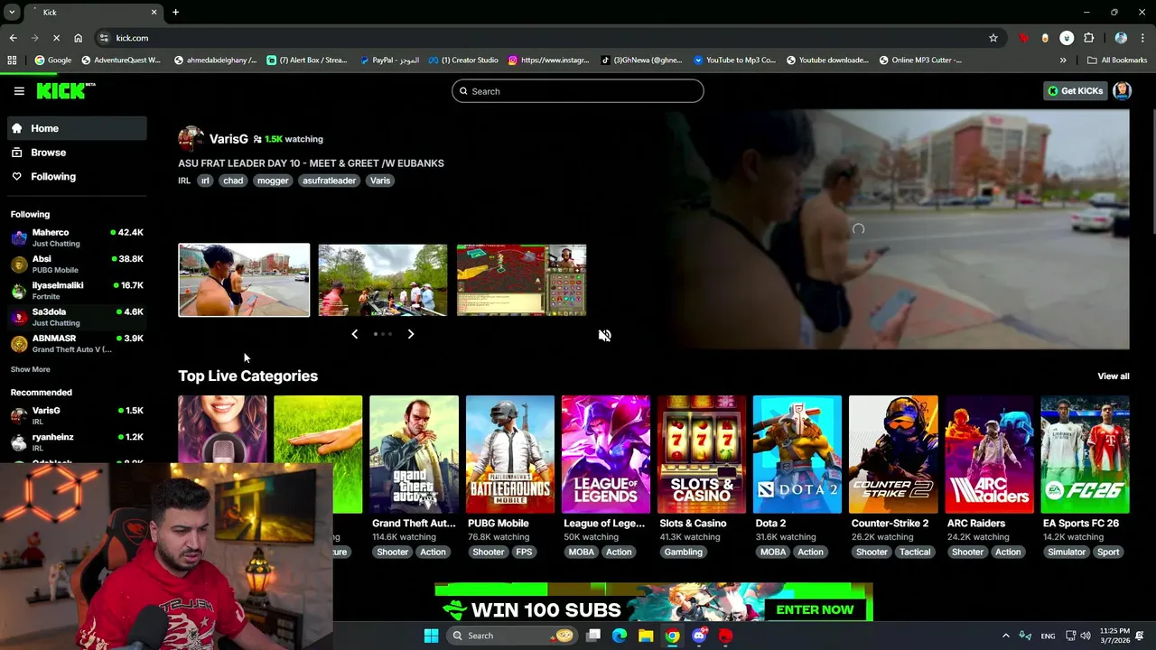Click the browser back arrow
The image size is (1156, 650).
[13, 38]
